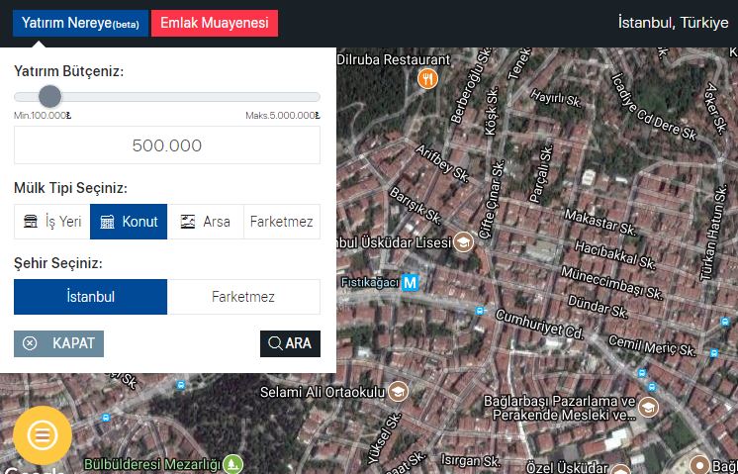Click the Makastar Sk. street label
Image resolution: width=738 pixels, height=474 pixels.
click(x=600, y=223)
